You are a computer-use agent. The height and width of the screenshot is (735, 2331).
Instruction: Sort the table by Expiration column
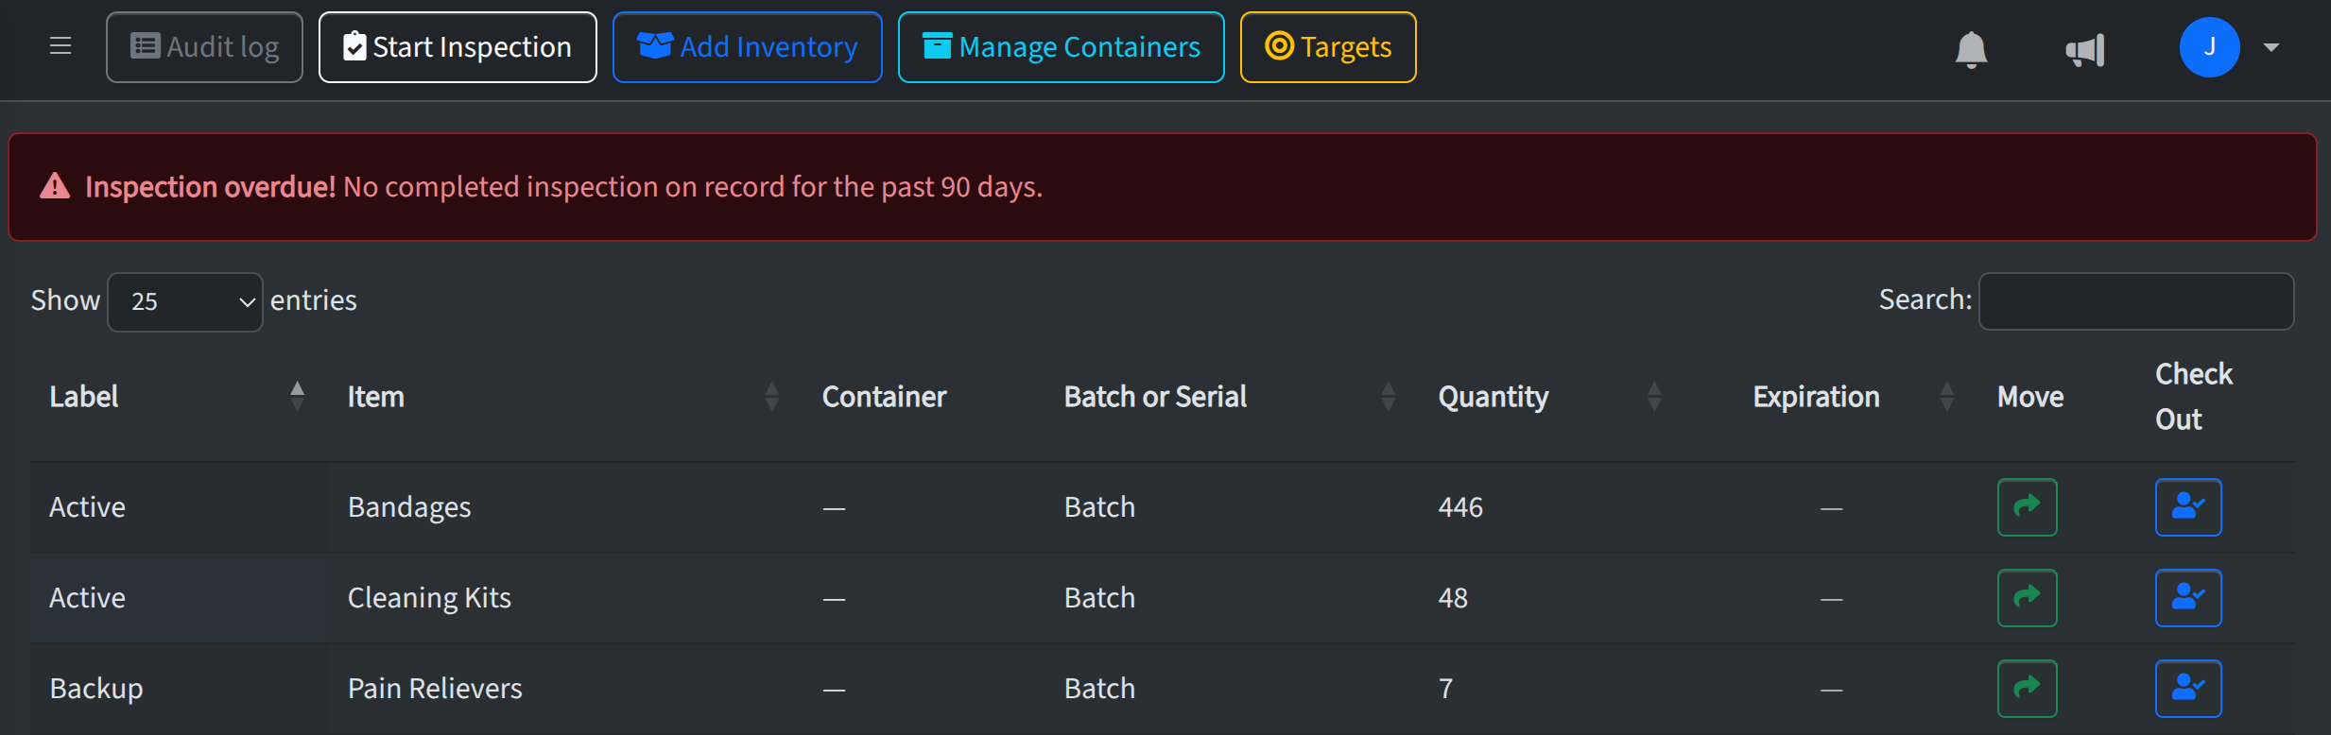(1946, 396)
